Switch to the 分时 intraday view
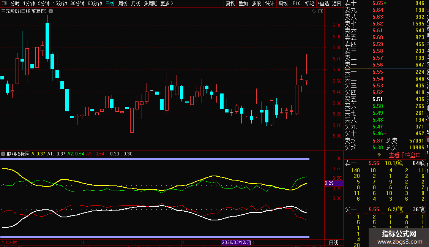Screen dimensions: 429x247 tap(15, 3)
